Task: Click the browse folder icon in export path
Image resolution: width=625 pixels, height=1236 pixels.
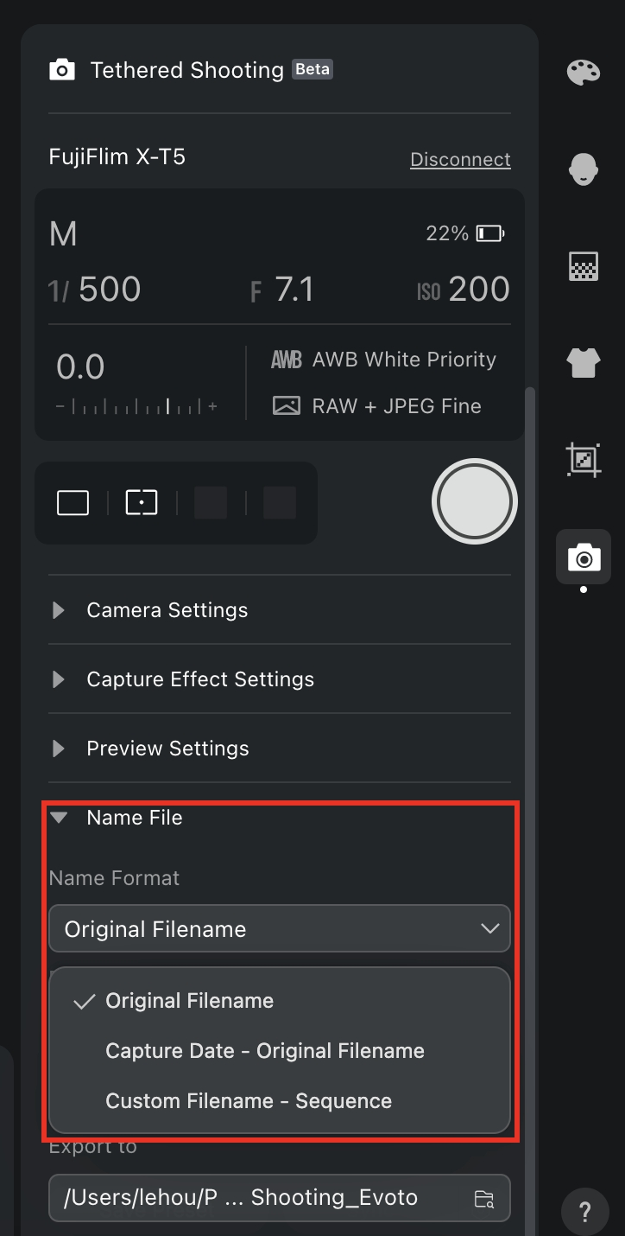Action: pos(485,1198)
